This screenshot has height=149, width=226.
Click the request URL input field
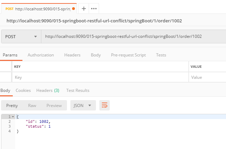pos(133,36)
